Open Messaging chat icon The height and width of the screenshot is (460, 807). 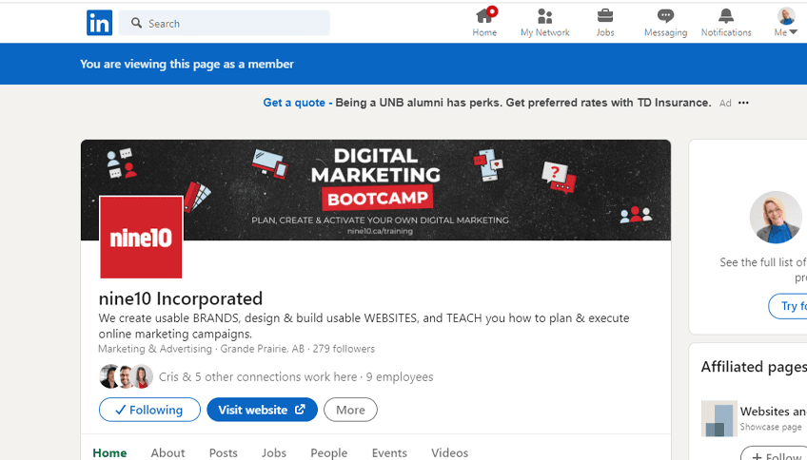[x=665, y=16]
